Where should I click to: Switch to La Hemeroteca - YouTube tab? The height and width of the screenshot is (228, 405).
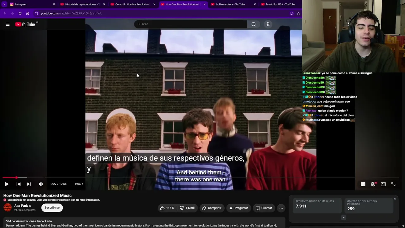[233, 4]
